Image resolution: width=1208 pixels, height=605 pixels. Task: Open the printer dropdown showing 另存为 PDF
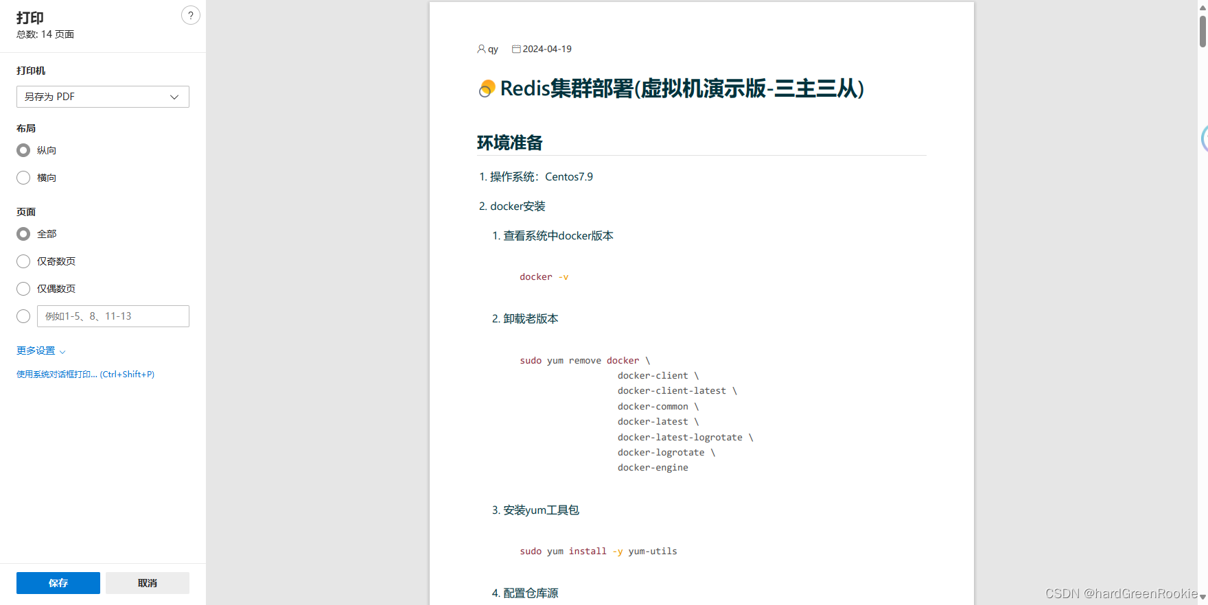tap(103, 97)
